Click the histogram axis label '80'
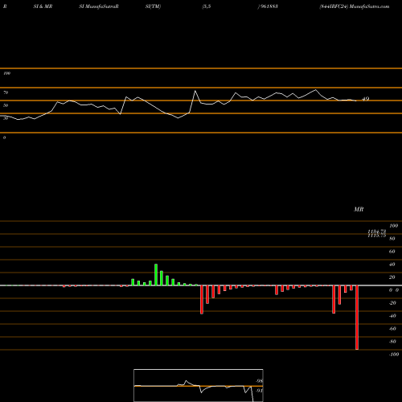Screen dimensions: 402x402 392,239
